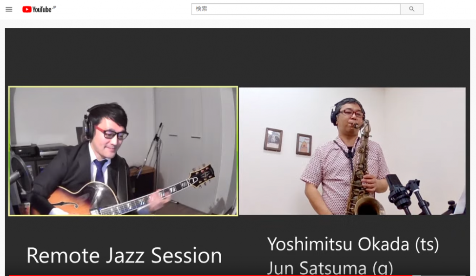This screenshot has width=476, height=276.
Task: Click the magnifier search button
Action: coord(412,9)
